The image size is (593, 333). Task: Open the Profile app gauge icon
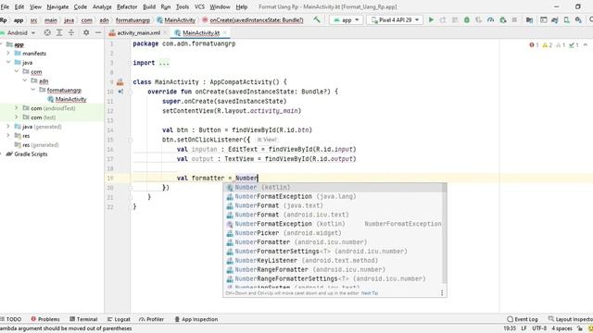[490, 20]
